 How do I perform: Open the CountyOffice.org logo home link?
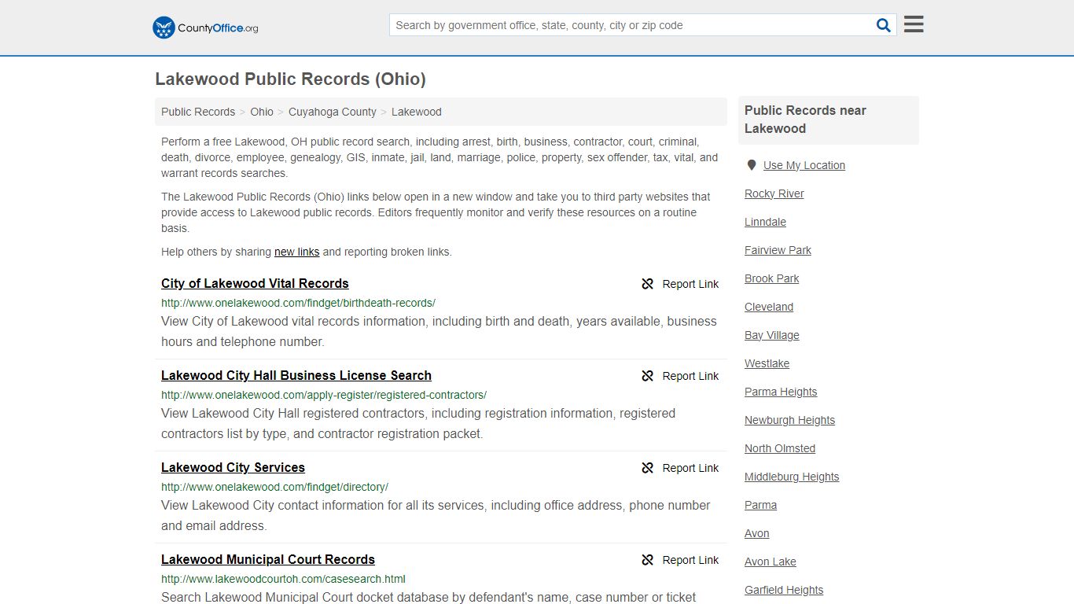pos(205,28)
